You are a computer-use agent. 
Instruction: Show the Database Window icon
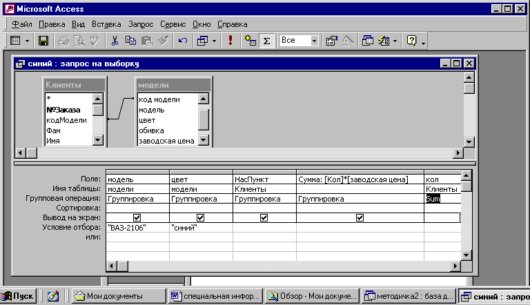pos(367,41)
